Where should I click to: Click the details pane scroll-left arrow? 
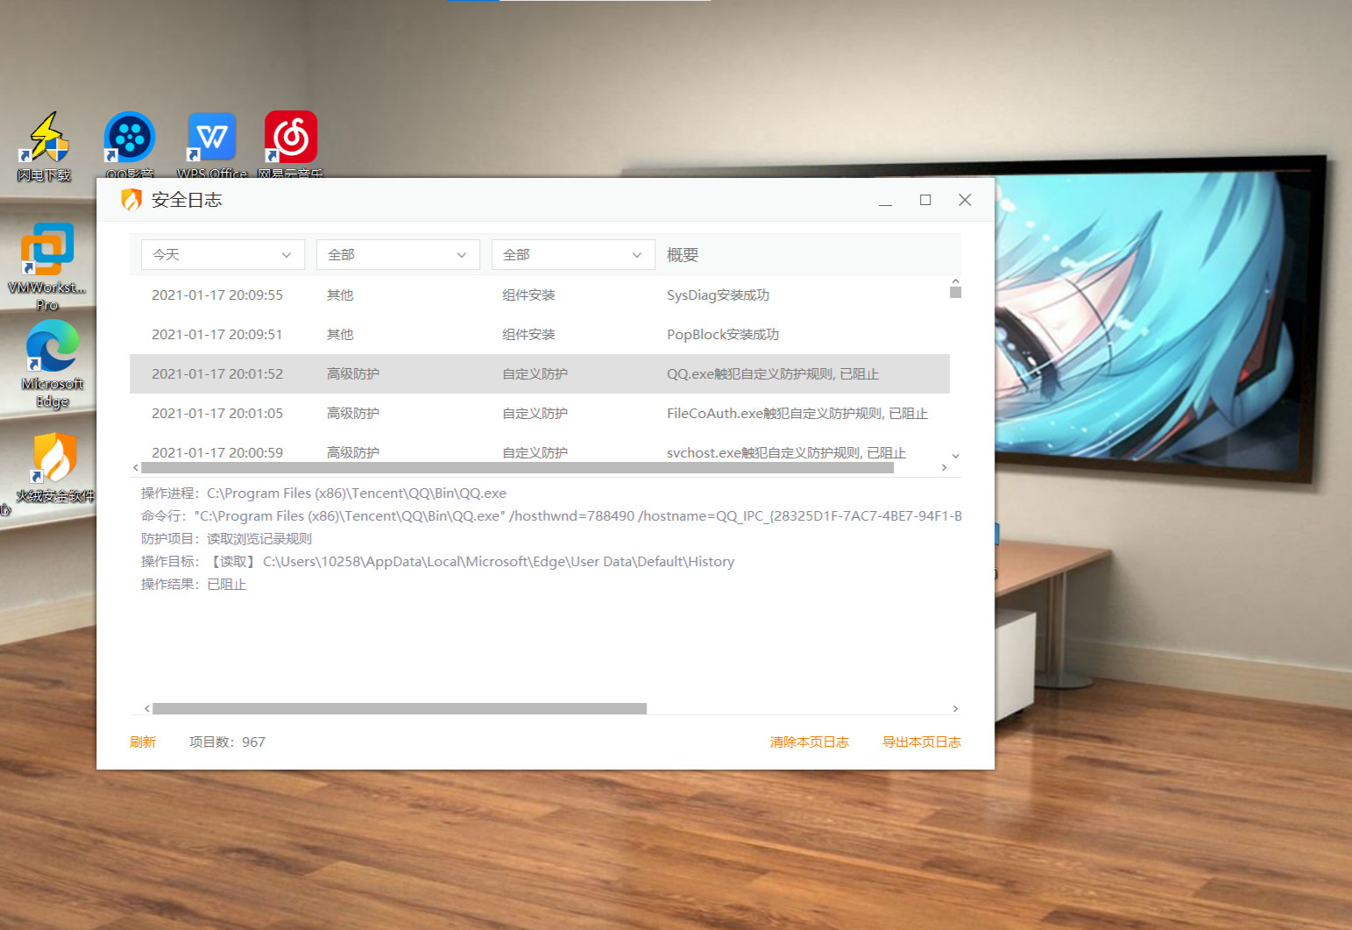coord(146,708)
